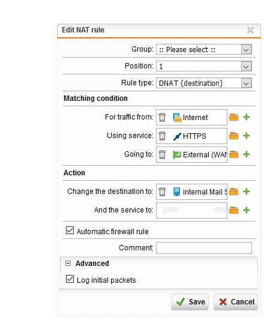The width and height of the screenshot is (264, 320).
Task: Trash the External (WAN) destination entry
Action: coord(162,155)
